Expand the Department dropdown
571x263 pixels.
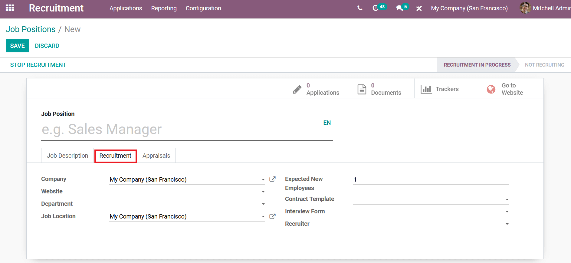coord(263,204)
